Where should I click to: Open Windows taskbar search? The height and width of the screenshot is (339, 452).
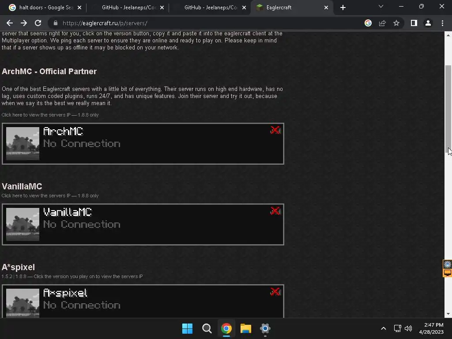pyautogui.click(x=207, y=328)
